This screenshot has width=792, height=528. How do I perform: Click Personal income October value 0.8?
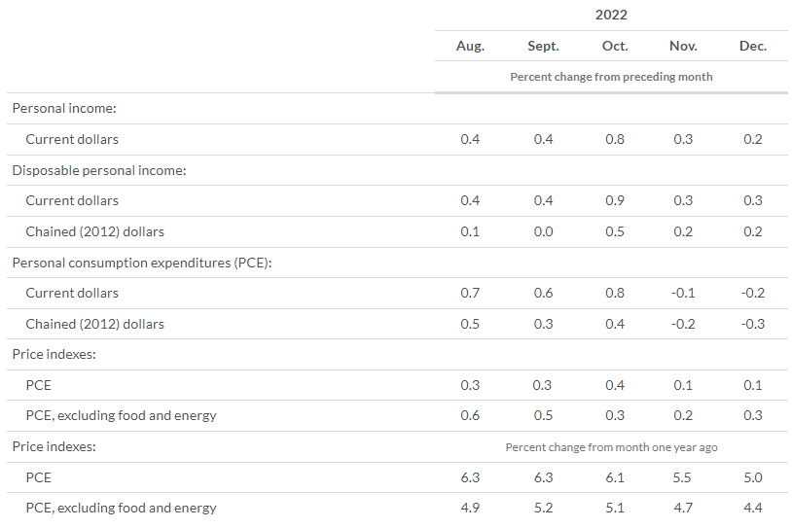tap(615, 139)
